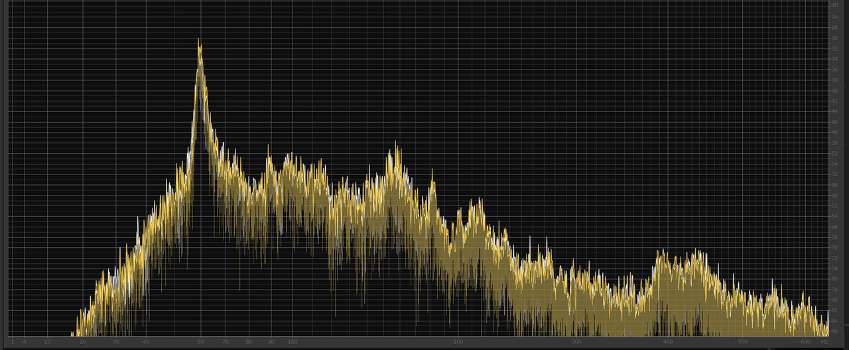Click the dB unit label
This screenshot has height=350, width=849.
[834, 5]
